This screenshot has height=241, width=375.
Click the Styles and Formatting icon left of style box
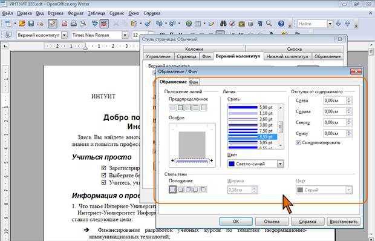click(8, 35)
